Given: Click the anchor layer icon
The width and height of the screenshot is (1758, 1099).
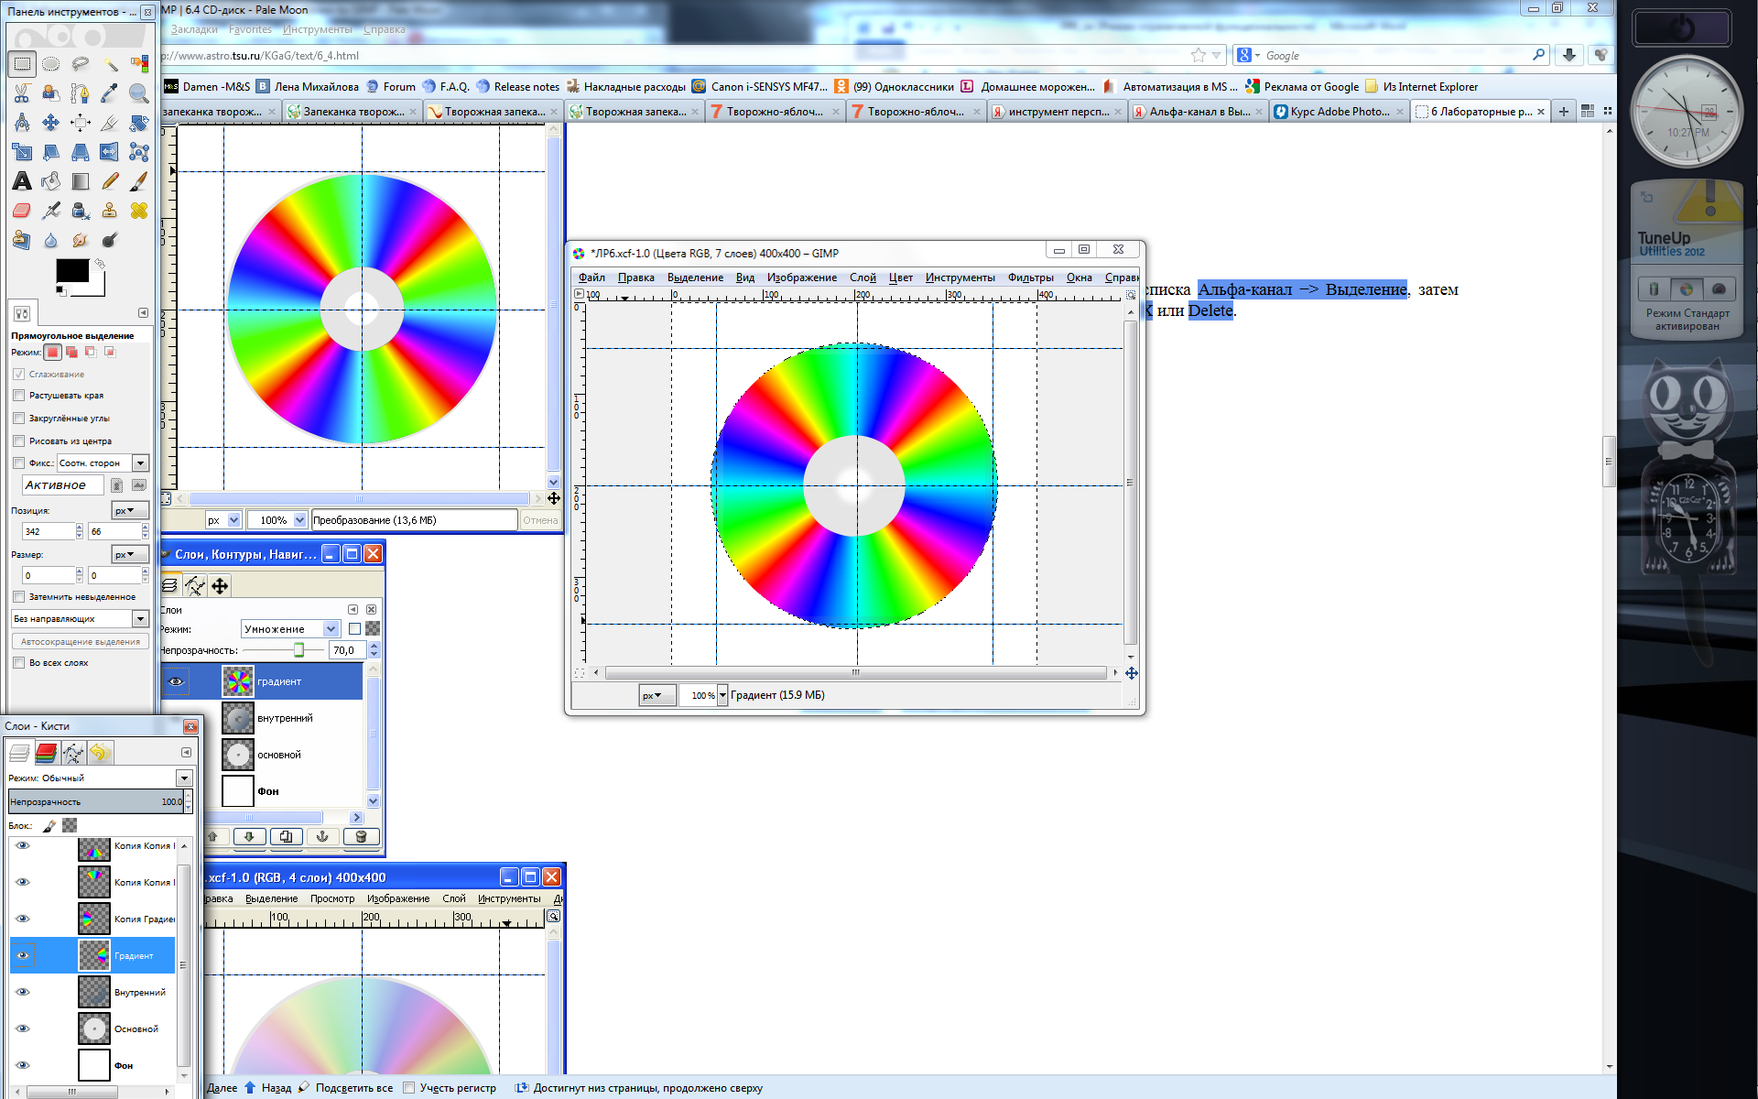Looking at the screenshot, I should coord(322,836).
